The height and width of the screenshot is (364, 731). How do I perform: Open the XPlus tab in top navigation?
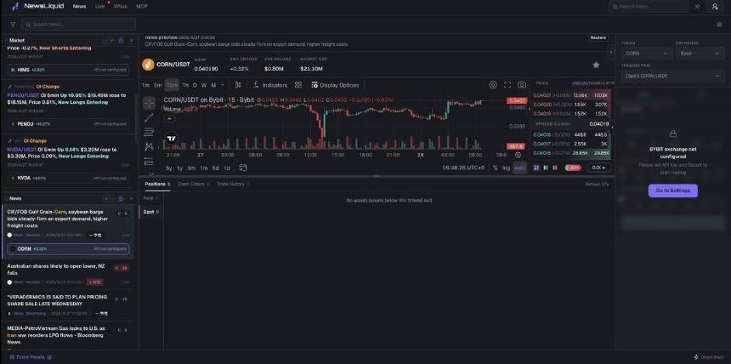click(121, 7)
